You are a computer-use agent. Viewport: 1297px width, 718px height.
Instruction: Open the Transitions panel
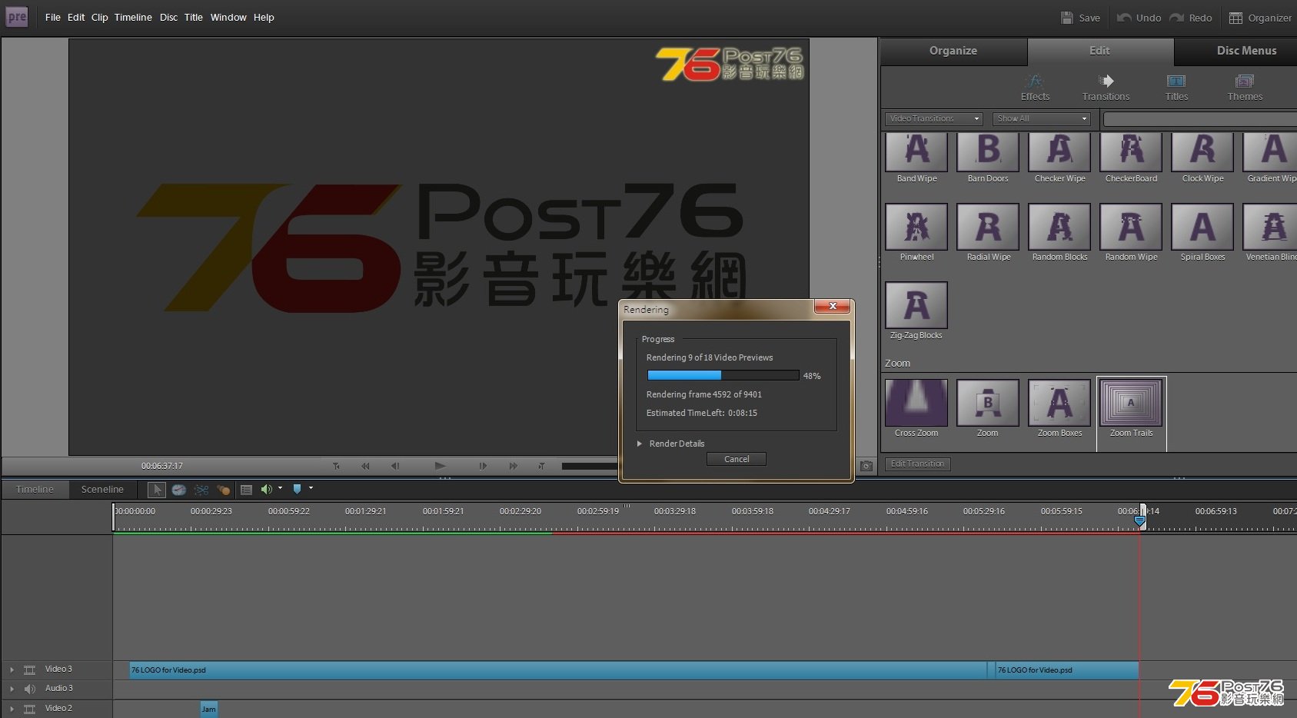click(x=1106, y=88)
